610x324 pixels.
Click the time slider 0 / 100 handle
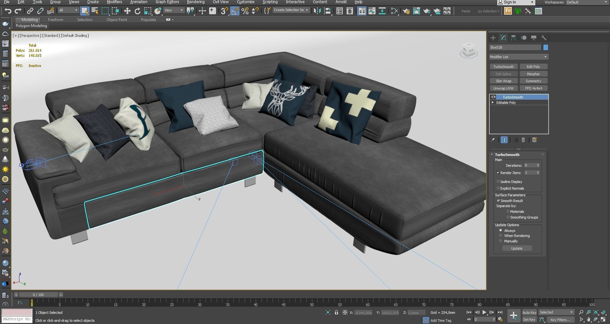coord(38,295)
